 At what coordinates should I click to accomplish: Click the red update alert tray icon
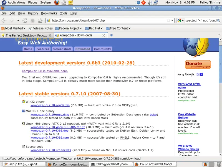(143, 3)
